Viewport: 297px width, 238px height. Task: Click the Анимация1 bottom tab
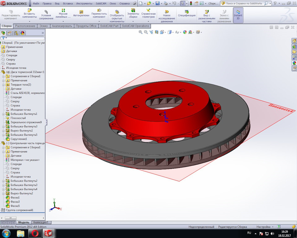(41, 222)
